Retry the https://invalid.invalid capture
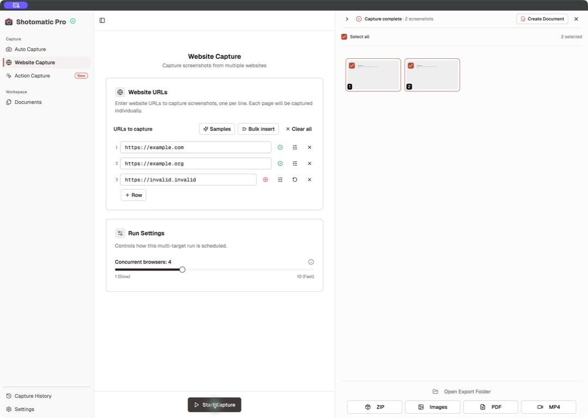This screenshot has height=418, width=588. [x=295, y=180]
